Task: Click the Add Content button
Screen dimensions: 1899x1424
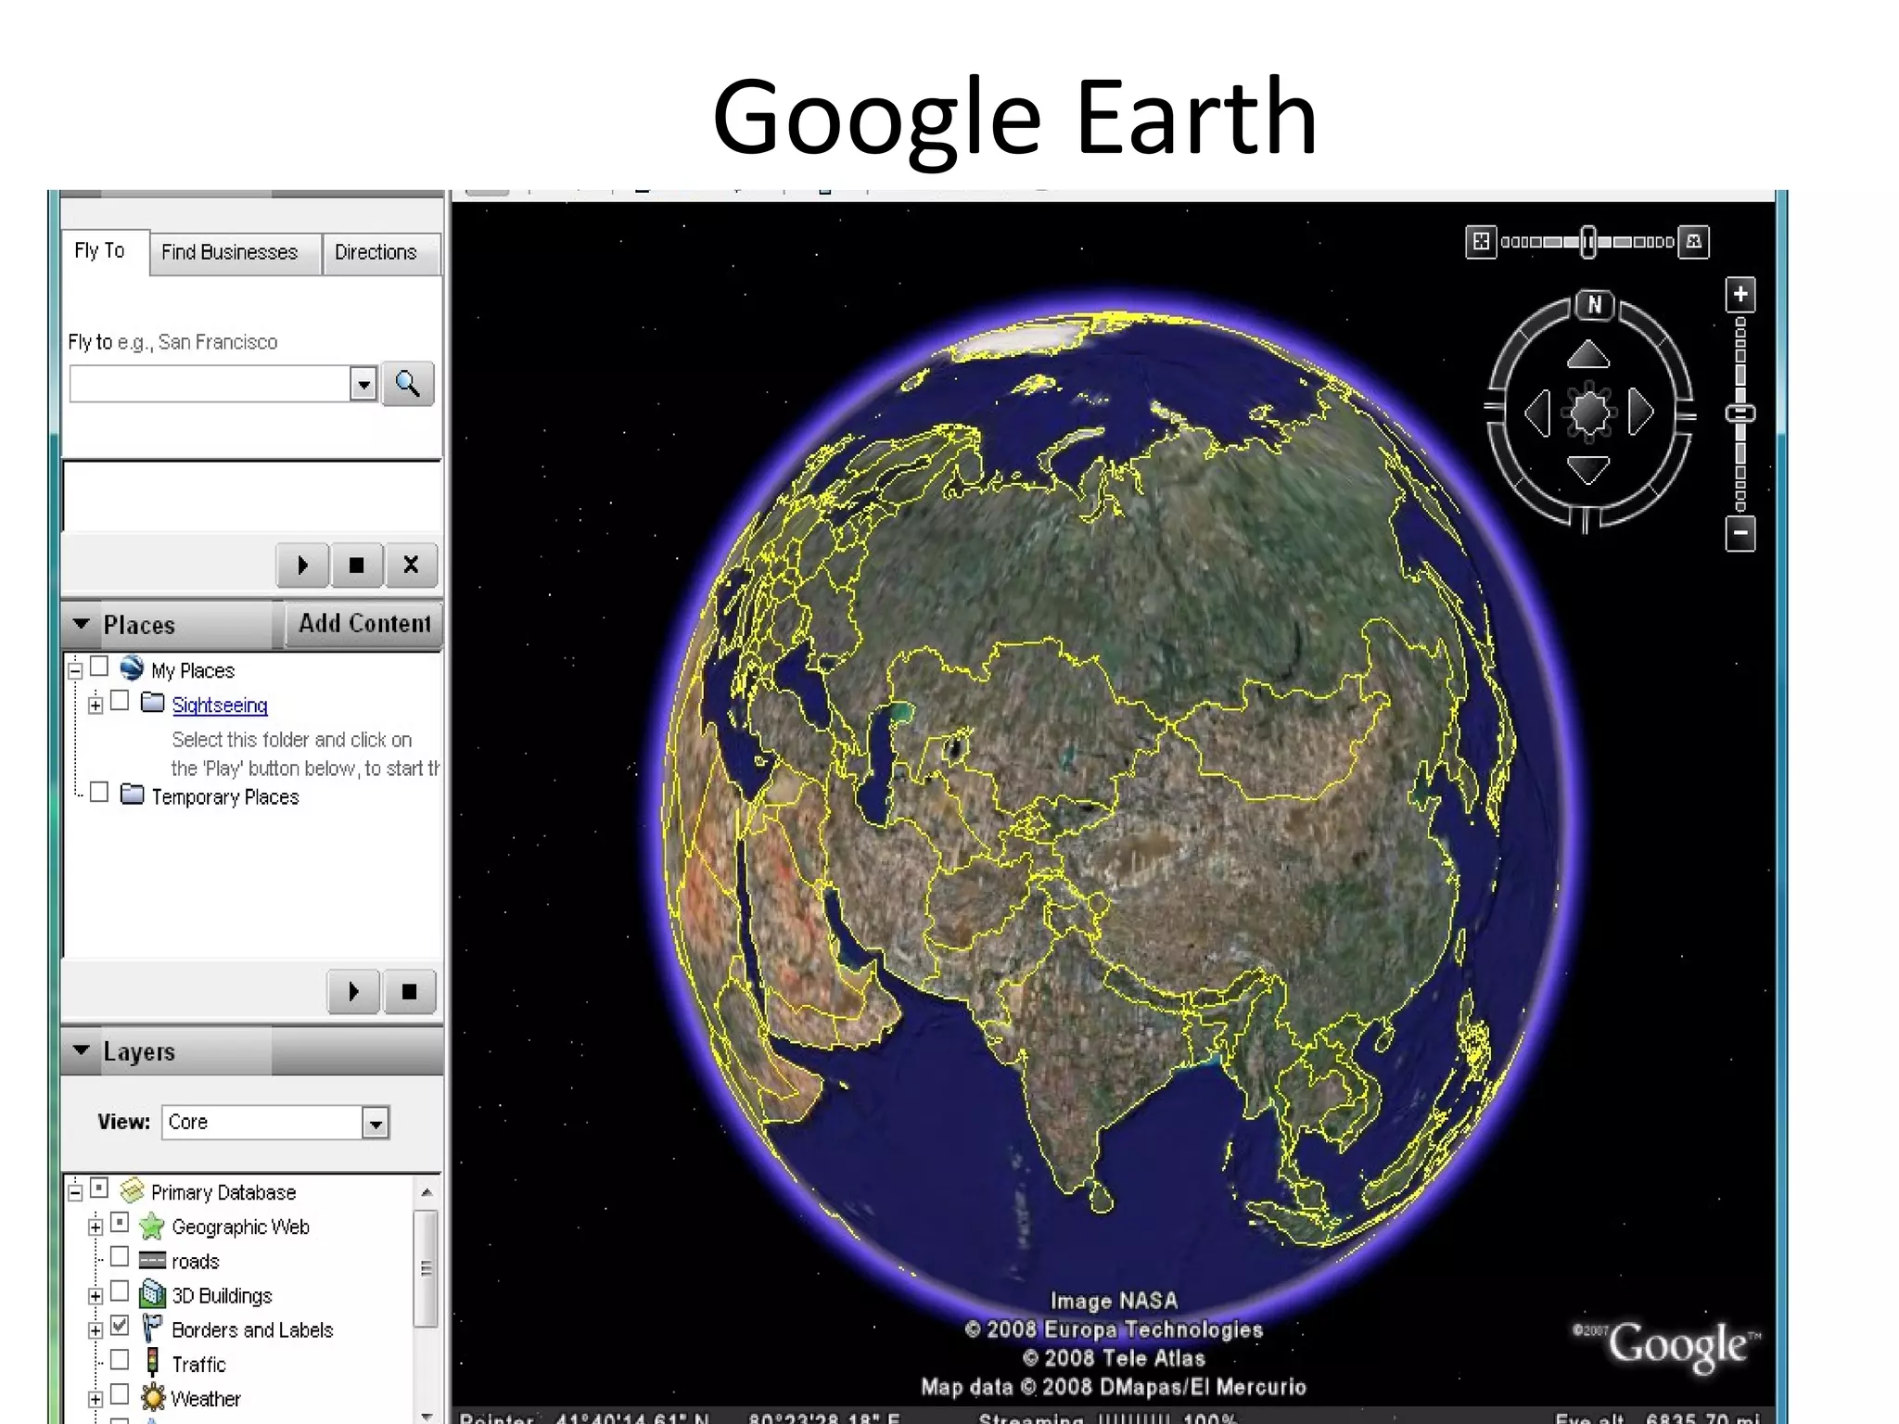Action: tap(364, 624)
